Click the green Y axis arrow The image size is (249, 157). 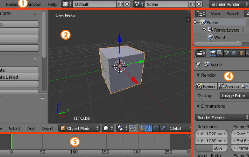tap(141, 62)
